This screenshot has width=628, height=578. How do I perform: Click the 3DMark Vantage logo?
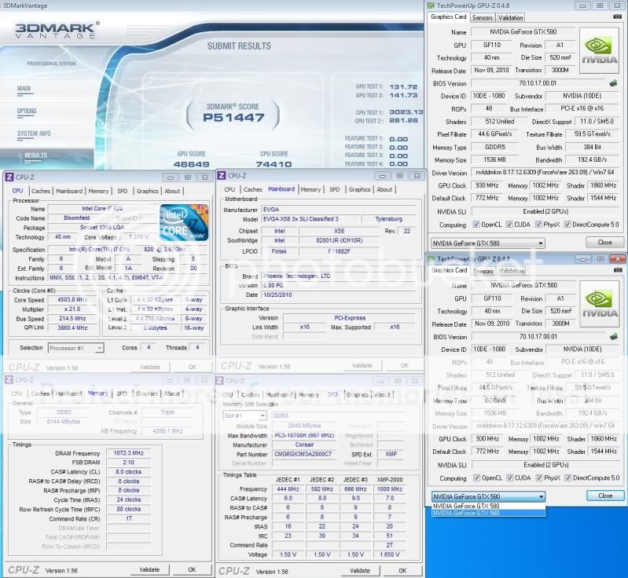pyautogui.click(x=57, y=34)
